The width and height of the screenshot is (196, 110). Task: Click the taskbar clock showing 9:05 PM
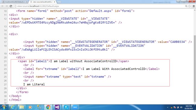pos(189,107)
